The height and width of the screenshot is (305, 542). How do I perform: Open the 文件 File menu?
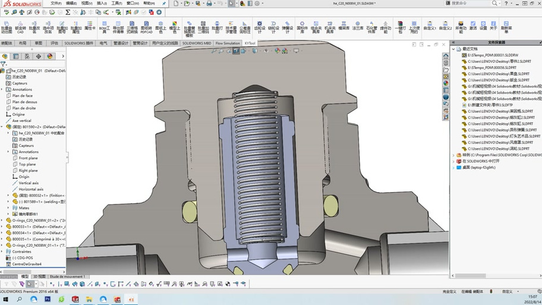pos(56,3)
